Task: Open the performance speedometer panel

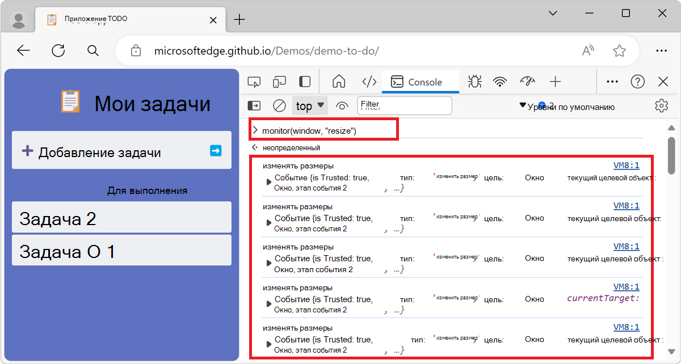Action: 527,81
